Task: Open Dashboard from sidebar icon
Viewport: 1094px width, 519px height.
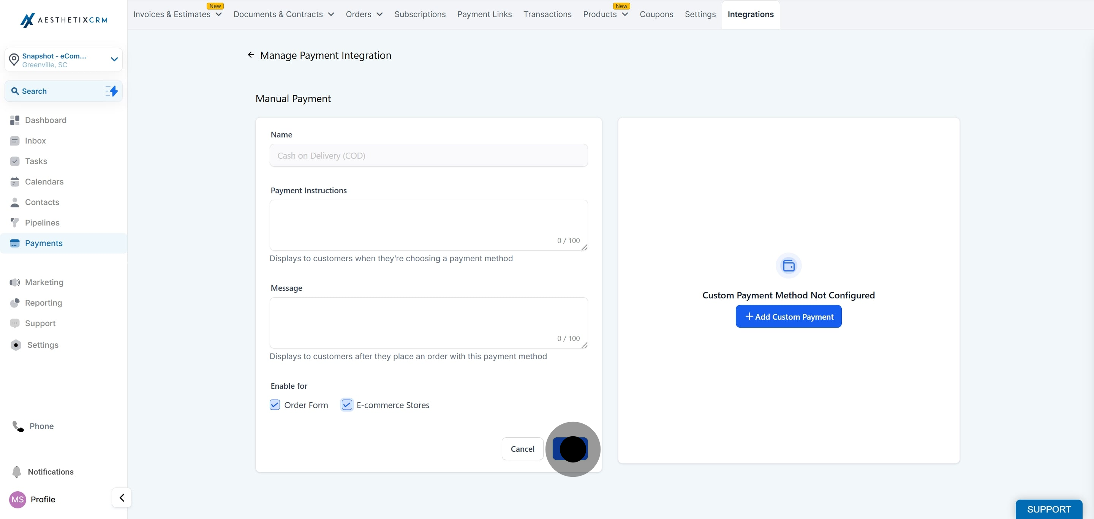Action: (x=15, y=120)
